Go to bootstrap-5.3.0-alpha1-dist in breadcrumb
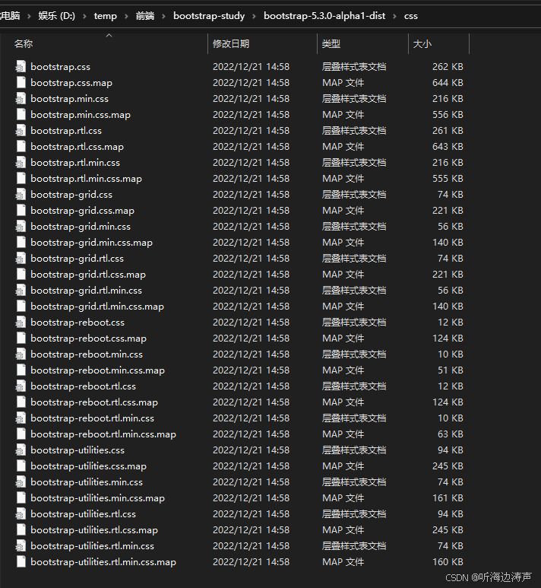The width and height of the screenshot is (541, 588). [x=324, y=16]
